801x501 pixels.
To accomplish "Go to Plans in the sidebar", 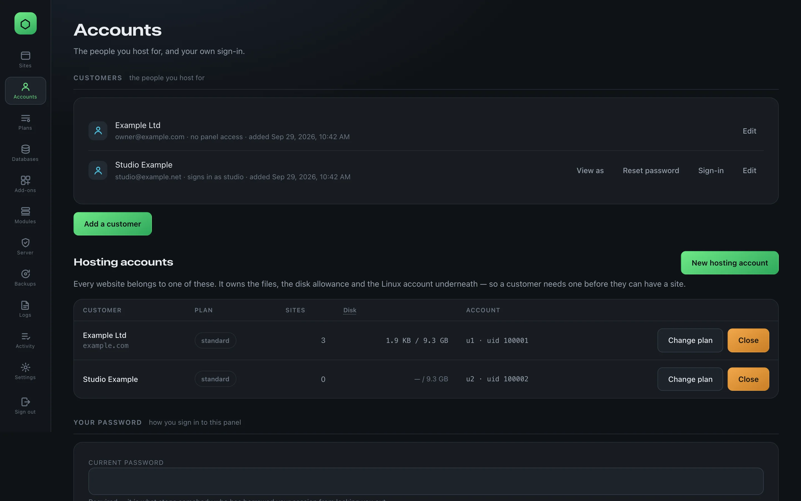I will click(26, 122).
